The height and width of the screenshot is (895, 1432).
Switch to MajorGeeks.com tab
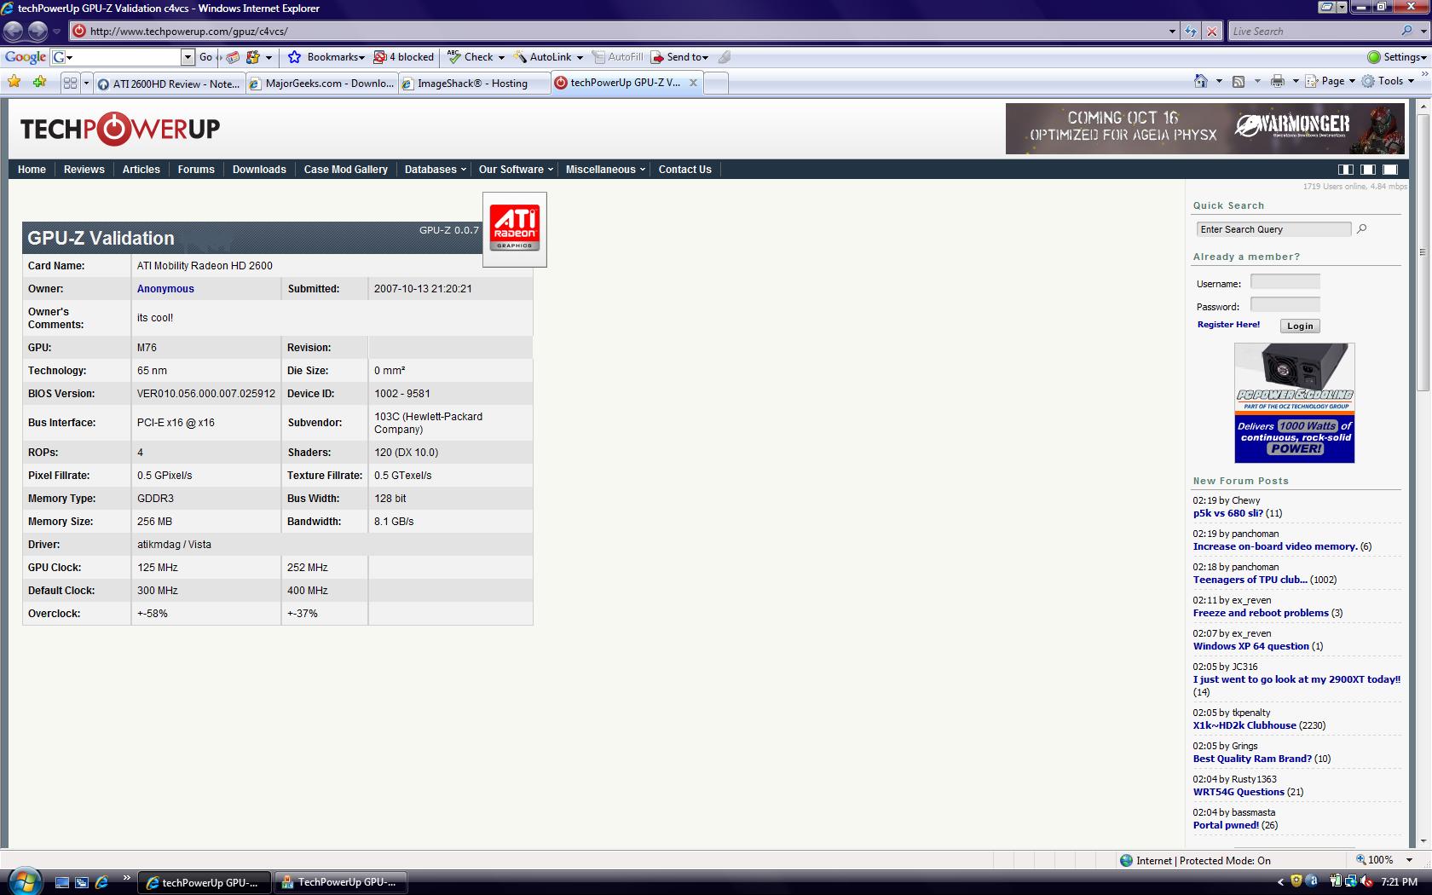pos(321,84)
